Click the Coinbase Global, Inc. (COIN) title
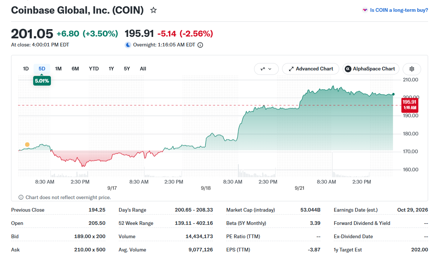The width and height of the screenshot is (434, 257). pos(77,10)
